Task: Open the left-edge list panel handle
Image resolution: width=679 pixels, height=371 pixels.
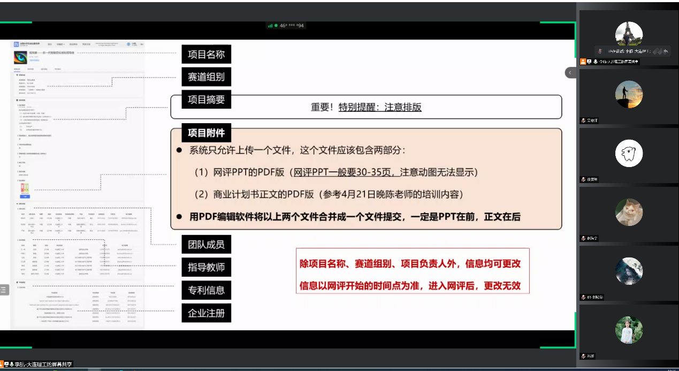Action: (x=4, y=290)
